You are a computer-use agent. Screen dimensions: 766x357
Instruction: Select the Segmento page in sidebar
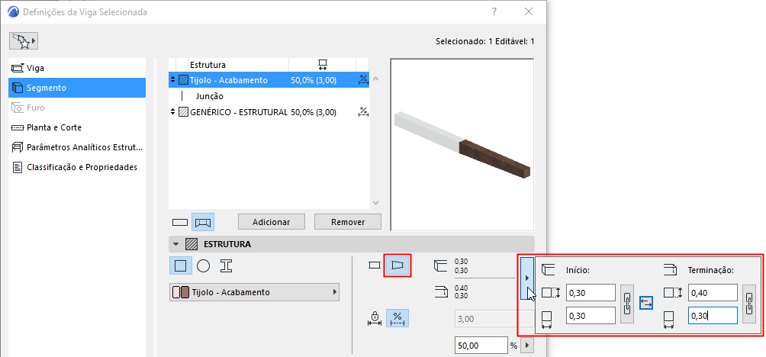tap(77, 88)
